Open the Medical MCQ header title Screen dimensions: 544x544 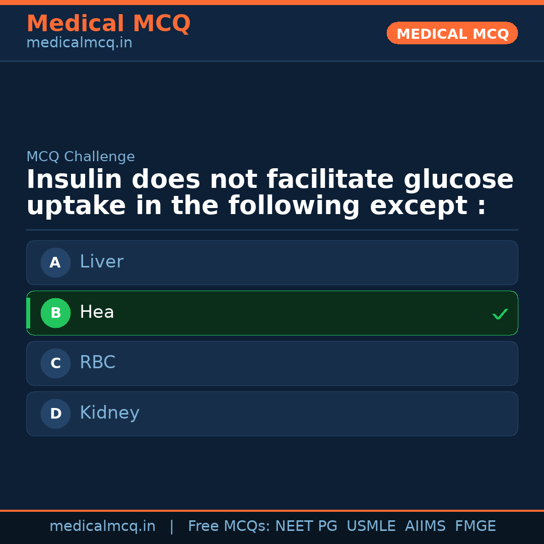click(108, 24)
